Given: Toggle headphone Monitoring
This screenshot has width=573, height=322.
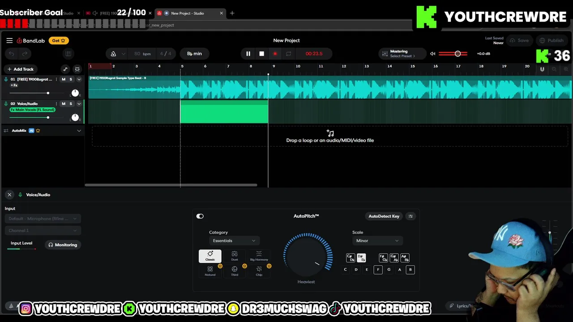Looking at the screenshot, I should pos(63,245).
